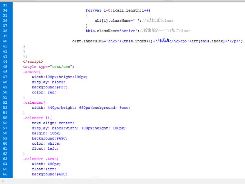The height and width of the screenshot is (184, 245).
Task: Click the '.calender .text{' selector line
Action: tap(41, 159)
